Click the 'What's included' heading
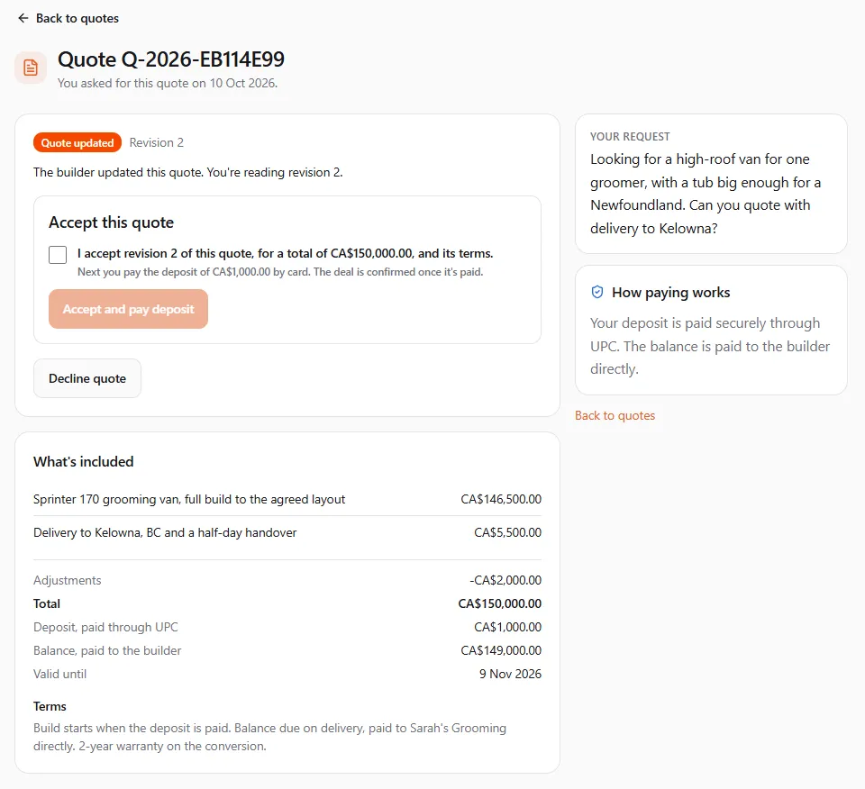Viewport: 865px width, 789px height. [x=83, y=462]
